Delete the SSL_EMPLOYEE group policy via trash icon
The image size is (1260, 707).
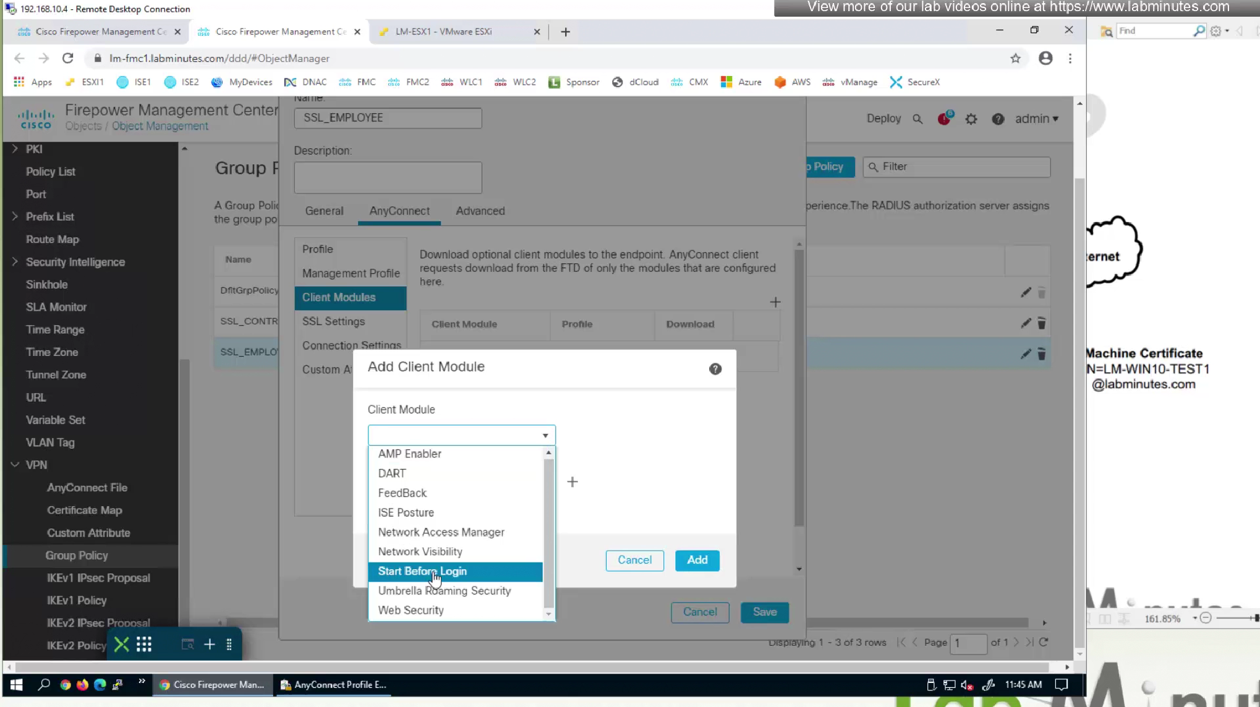click(1041, 354)
